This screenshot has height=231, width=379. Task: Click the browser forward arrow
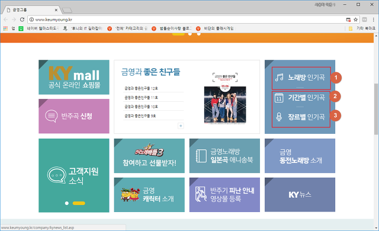coord(14,20)
